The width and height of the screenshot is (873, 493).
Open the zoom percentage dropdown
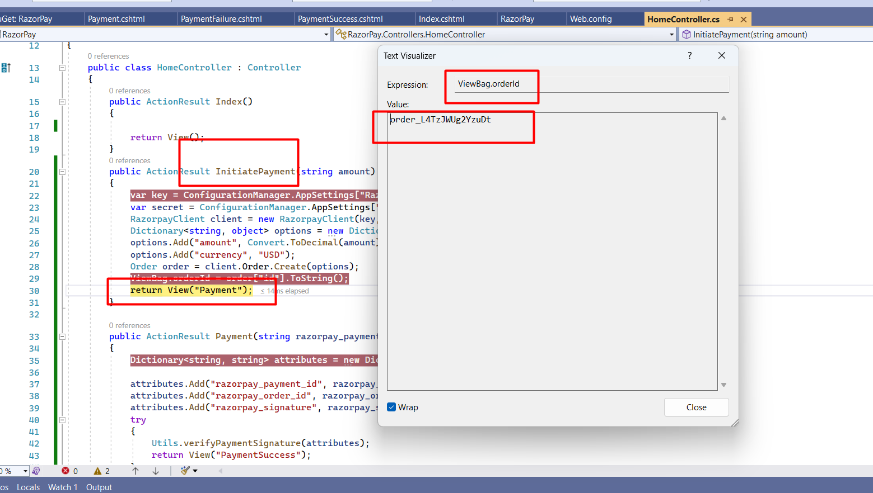(25, 471)
